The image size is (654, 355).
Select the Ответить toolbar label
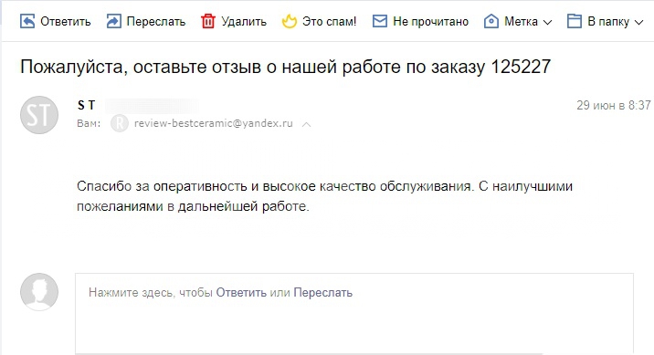[x=66, y=22]
